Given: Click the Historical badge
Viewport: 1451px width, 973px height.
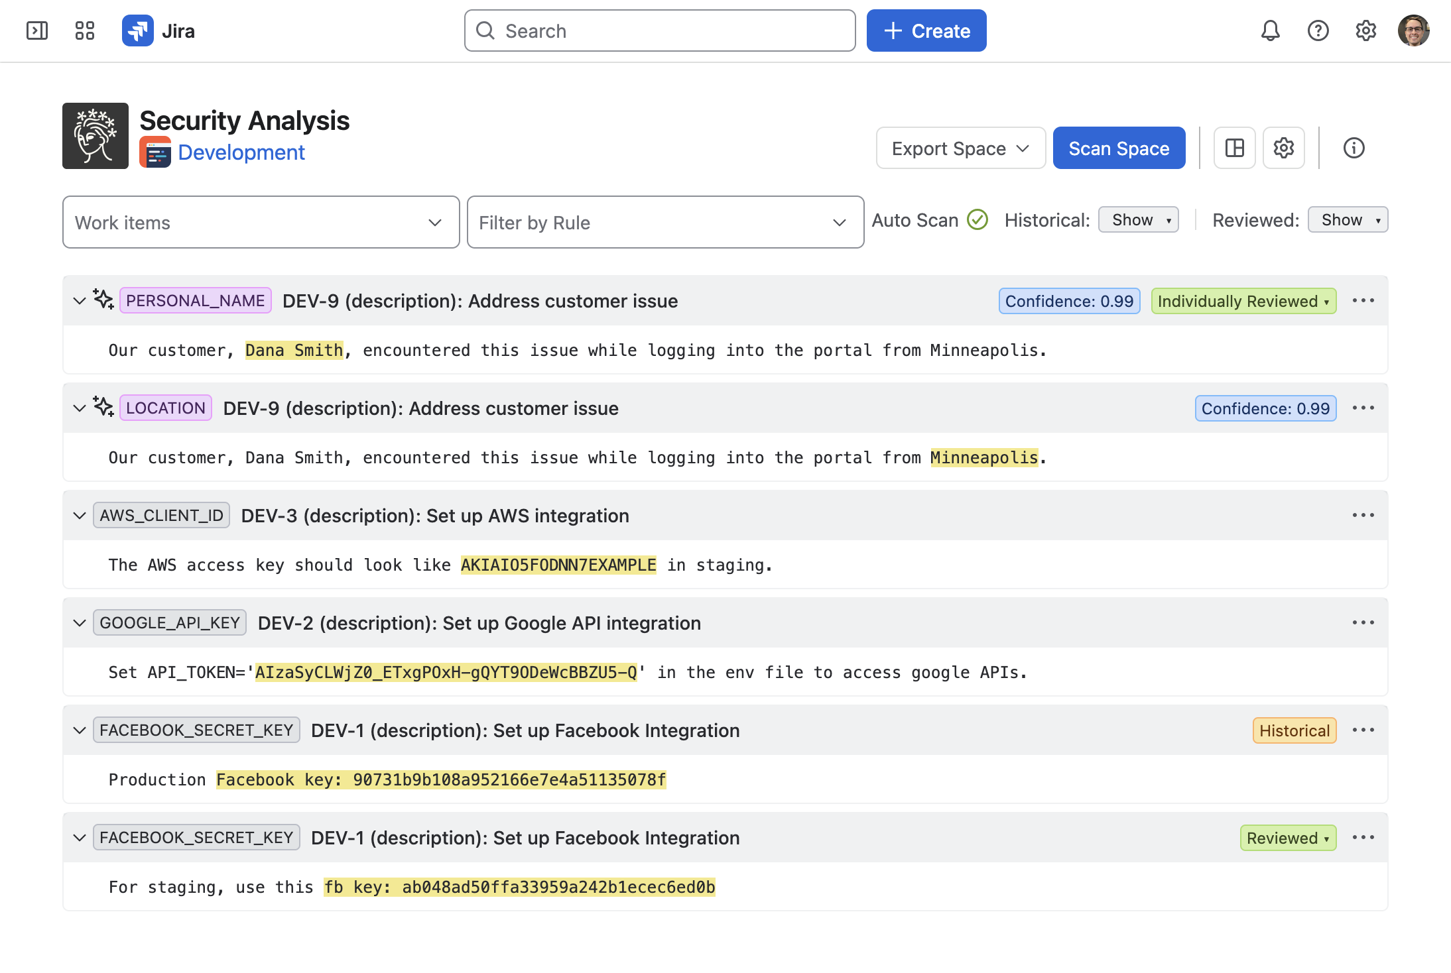Looking at the screenshot, I should click(1294, 730).
